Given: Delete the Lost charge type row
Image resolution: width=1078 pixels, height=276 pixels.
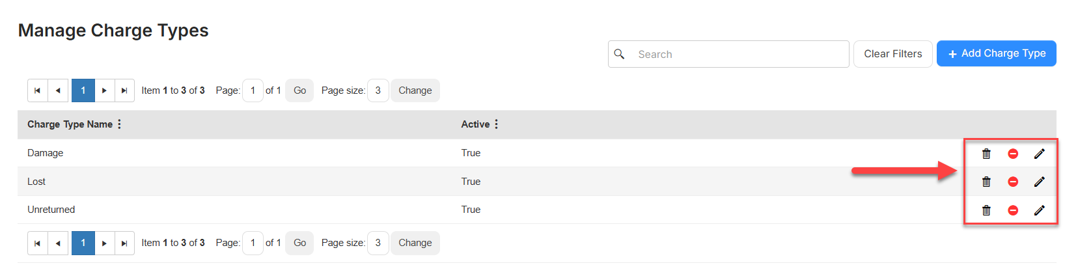Looking at the screenshot, I should tap(986, 182).
